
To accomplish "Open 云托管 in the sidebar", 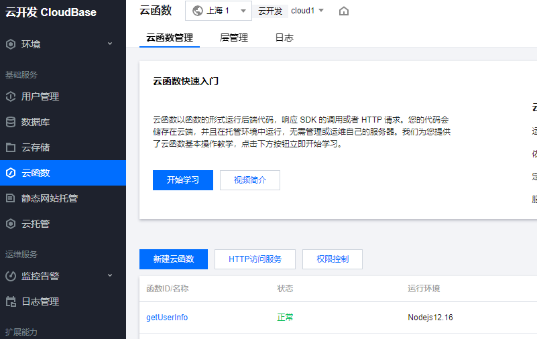I will (63, 224).
